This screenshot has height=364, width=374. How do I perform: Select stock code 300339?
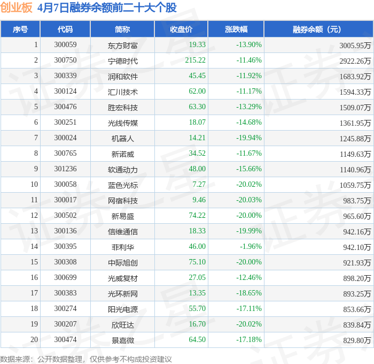pyautogui.click(x=65, y=76)
